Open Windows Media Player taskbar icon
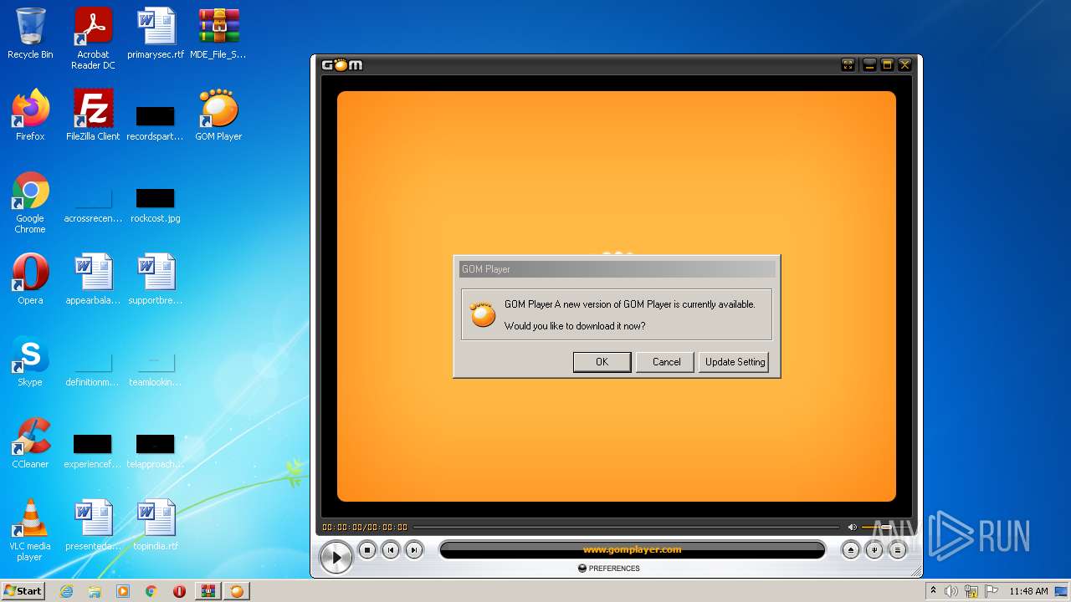 [x=123, y=591]
